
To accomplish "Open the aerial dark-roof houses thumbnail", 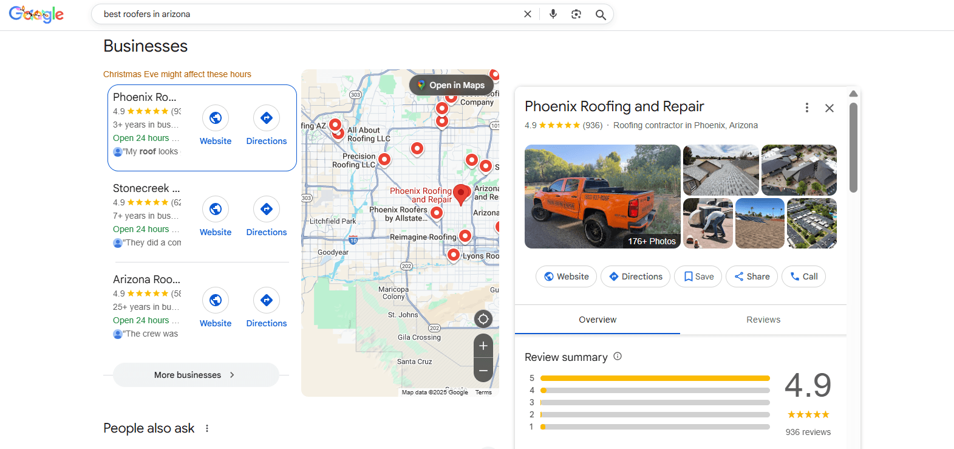I will tap(799, 170).
